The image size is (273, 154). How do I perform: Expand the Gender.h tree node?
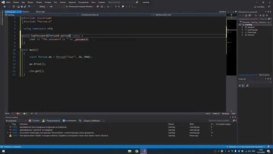pos(242,27)
